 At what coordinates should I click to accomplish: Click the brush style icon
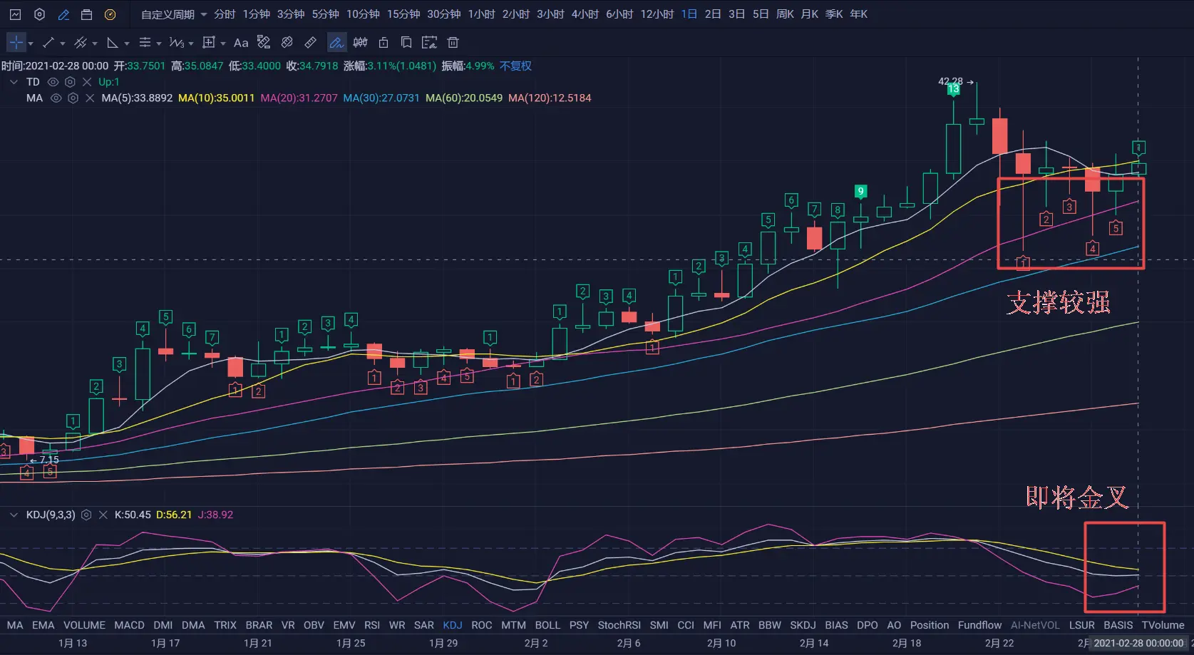[264, 43]
